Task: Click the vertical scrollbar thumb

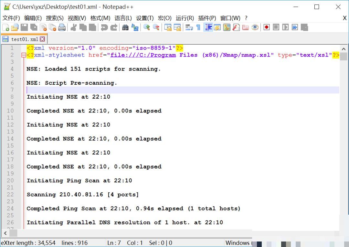Action: click(x=344, y=57)
